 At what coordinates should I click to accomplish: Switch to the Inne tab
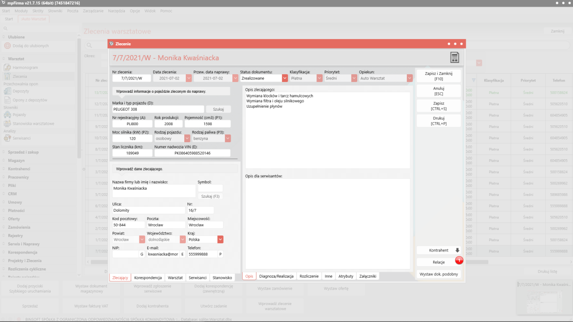pos(328,277)
